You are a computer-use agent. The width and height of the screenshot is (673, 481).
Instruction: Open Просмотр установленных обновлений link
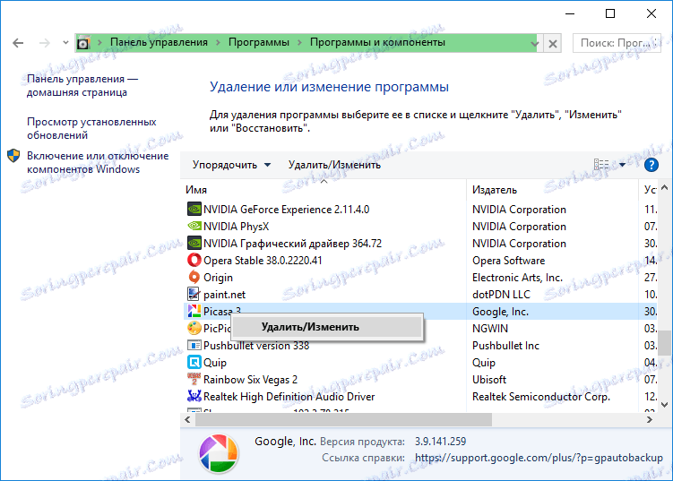coord(91,128)
